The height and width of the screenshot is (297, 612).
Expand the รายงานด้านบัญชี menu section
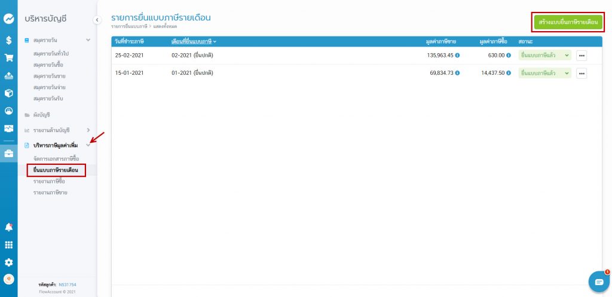click(88, 130)
